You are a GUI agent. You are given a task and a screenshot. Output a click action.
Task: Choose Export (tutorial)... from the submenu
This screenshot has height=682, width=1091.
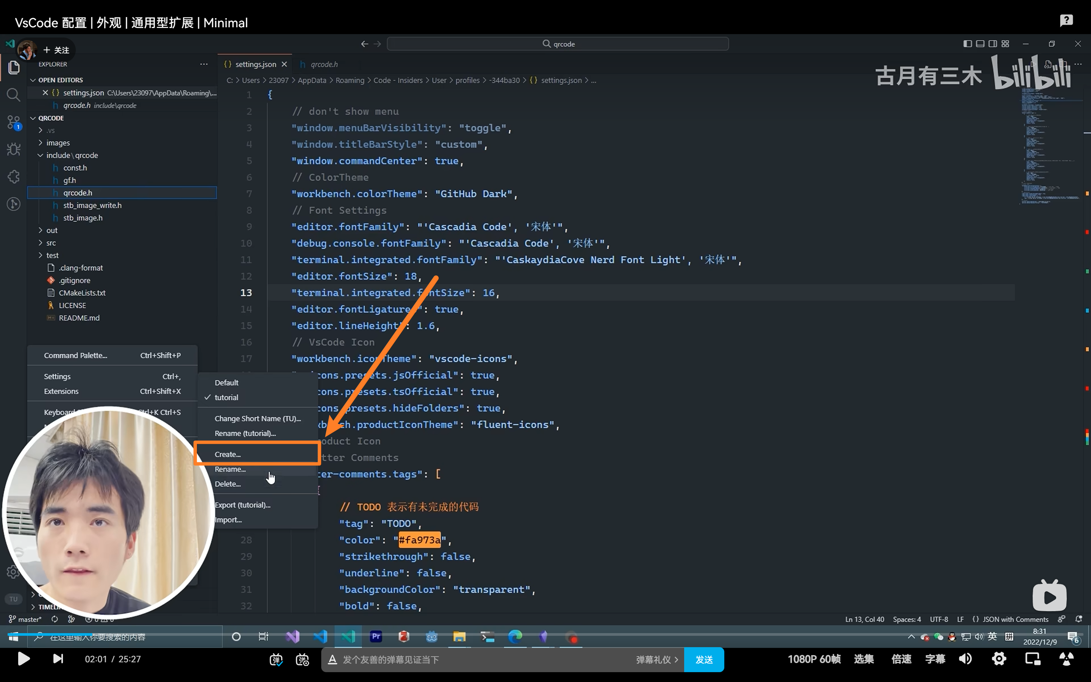[258, 505]
